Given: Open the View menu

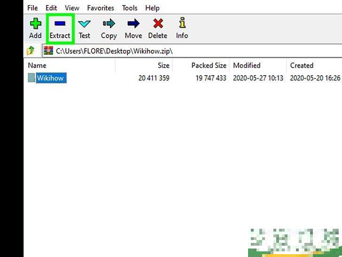Looking at the screenshot, I should pos(72,8).
